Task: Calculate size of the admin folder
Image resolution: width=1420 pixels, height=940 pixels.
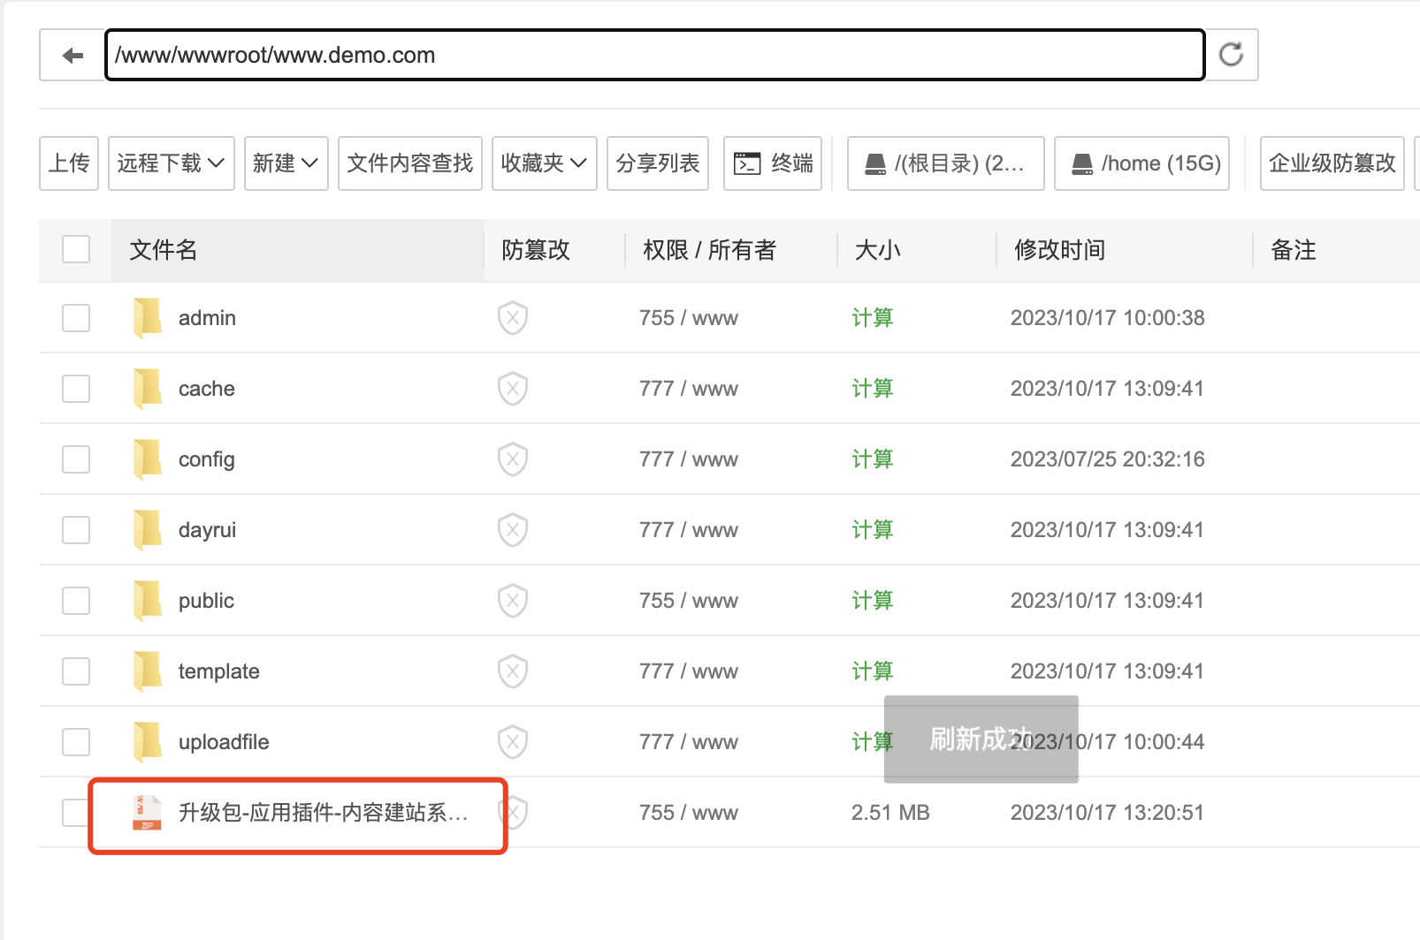Action: coord(873,318)
